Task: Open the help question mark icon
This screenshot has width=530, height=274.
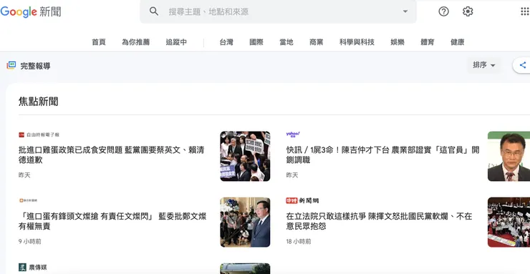Action: click(443, 11)
